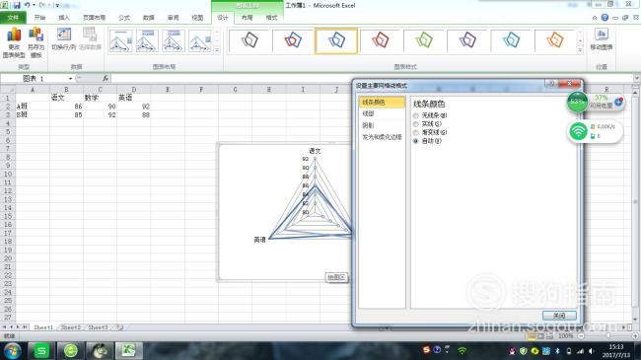Open the Insert ribbon tab
Screen dimensions: 641x360
[x=64, y=18]
